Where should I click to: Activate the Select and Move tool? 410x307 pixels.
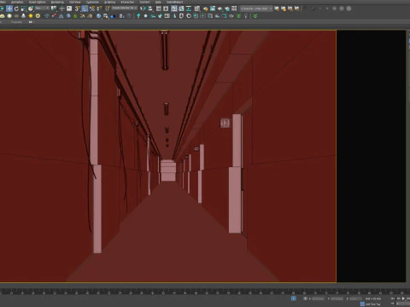tap(9, 9)
